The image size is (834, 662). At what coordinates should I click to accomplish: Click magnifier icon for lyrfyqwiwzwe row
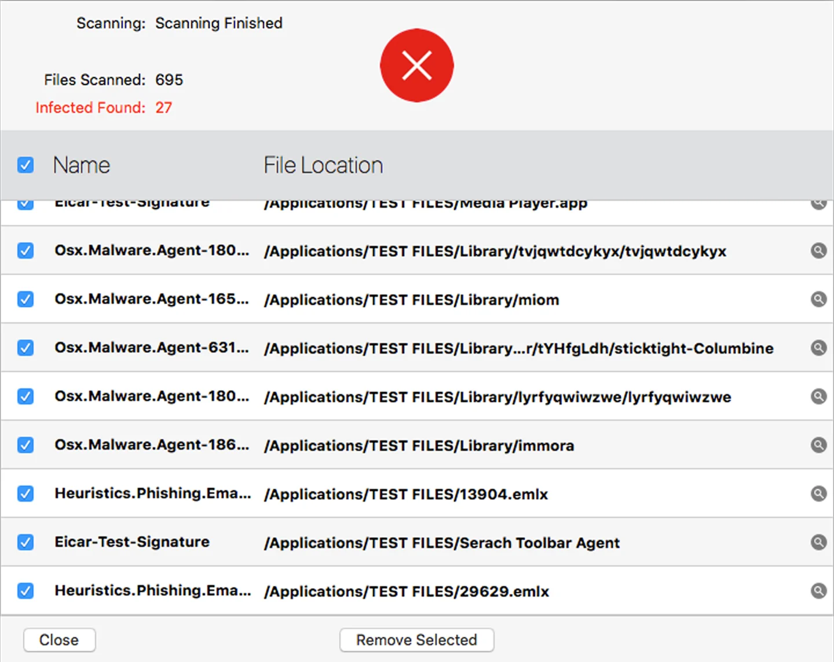pyautogui.click(x=818, y=396)
